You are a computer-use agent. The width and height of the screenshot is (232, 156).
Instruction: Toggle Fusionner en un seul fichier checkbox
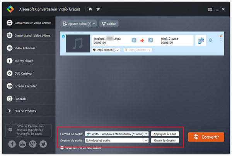[x=62, y=148]
